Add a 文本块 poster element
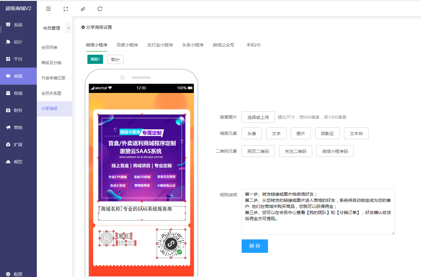 click(356, 133)
